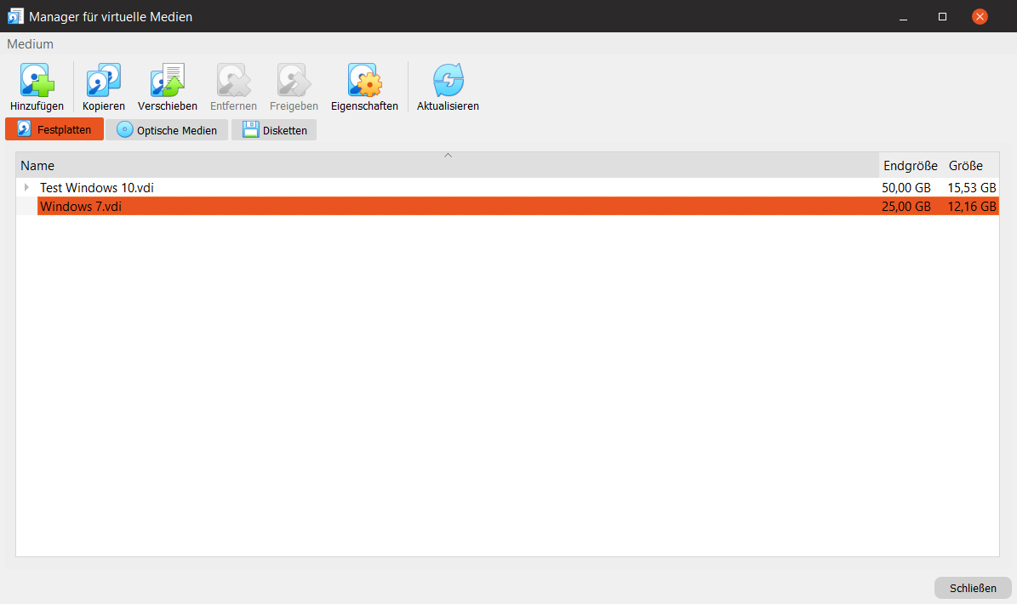Click the 12,16 GB Größe cell

click(972, 207)
